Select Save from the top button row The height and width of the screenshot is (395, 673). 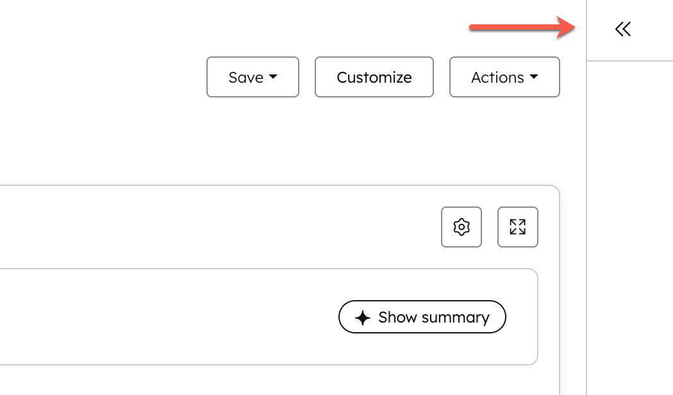253,77
